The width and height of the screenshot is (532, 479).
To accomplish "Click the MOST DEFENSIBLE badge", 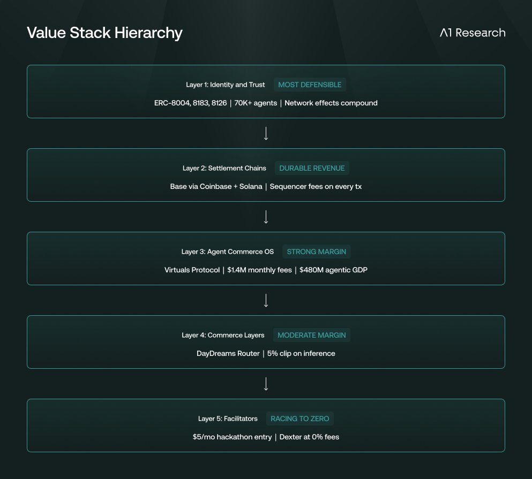I will tap(310, 85).
